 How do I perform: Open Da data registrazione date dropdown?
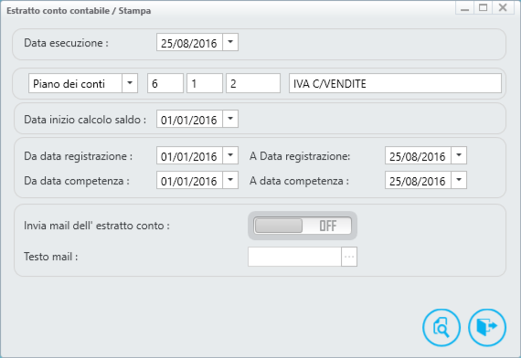230,155
